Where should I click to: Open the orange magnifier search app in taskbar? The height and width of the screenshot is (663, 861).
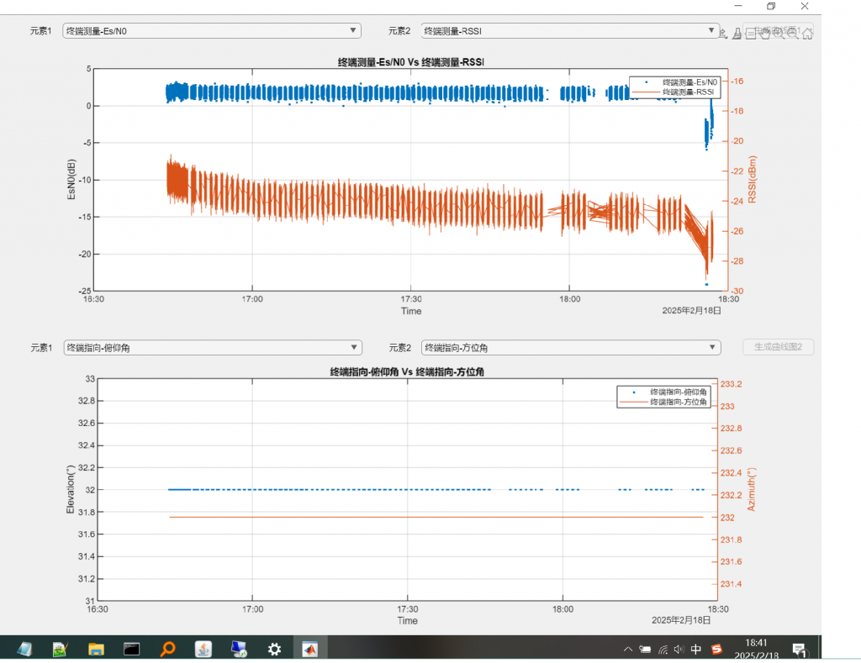pyautogui.click(x=167, y=650)
